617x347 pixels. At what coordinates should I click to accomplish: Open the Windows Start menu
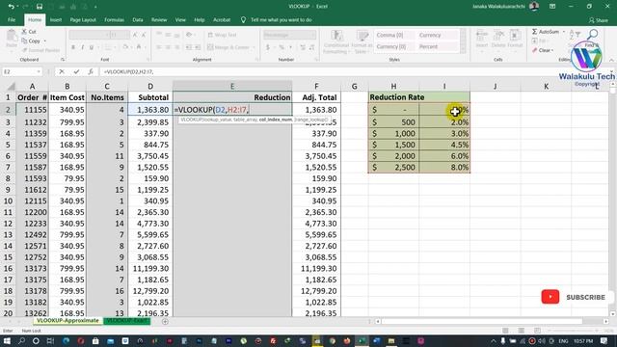(x=7, y=340)
